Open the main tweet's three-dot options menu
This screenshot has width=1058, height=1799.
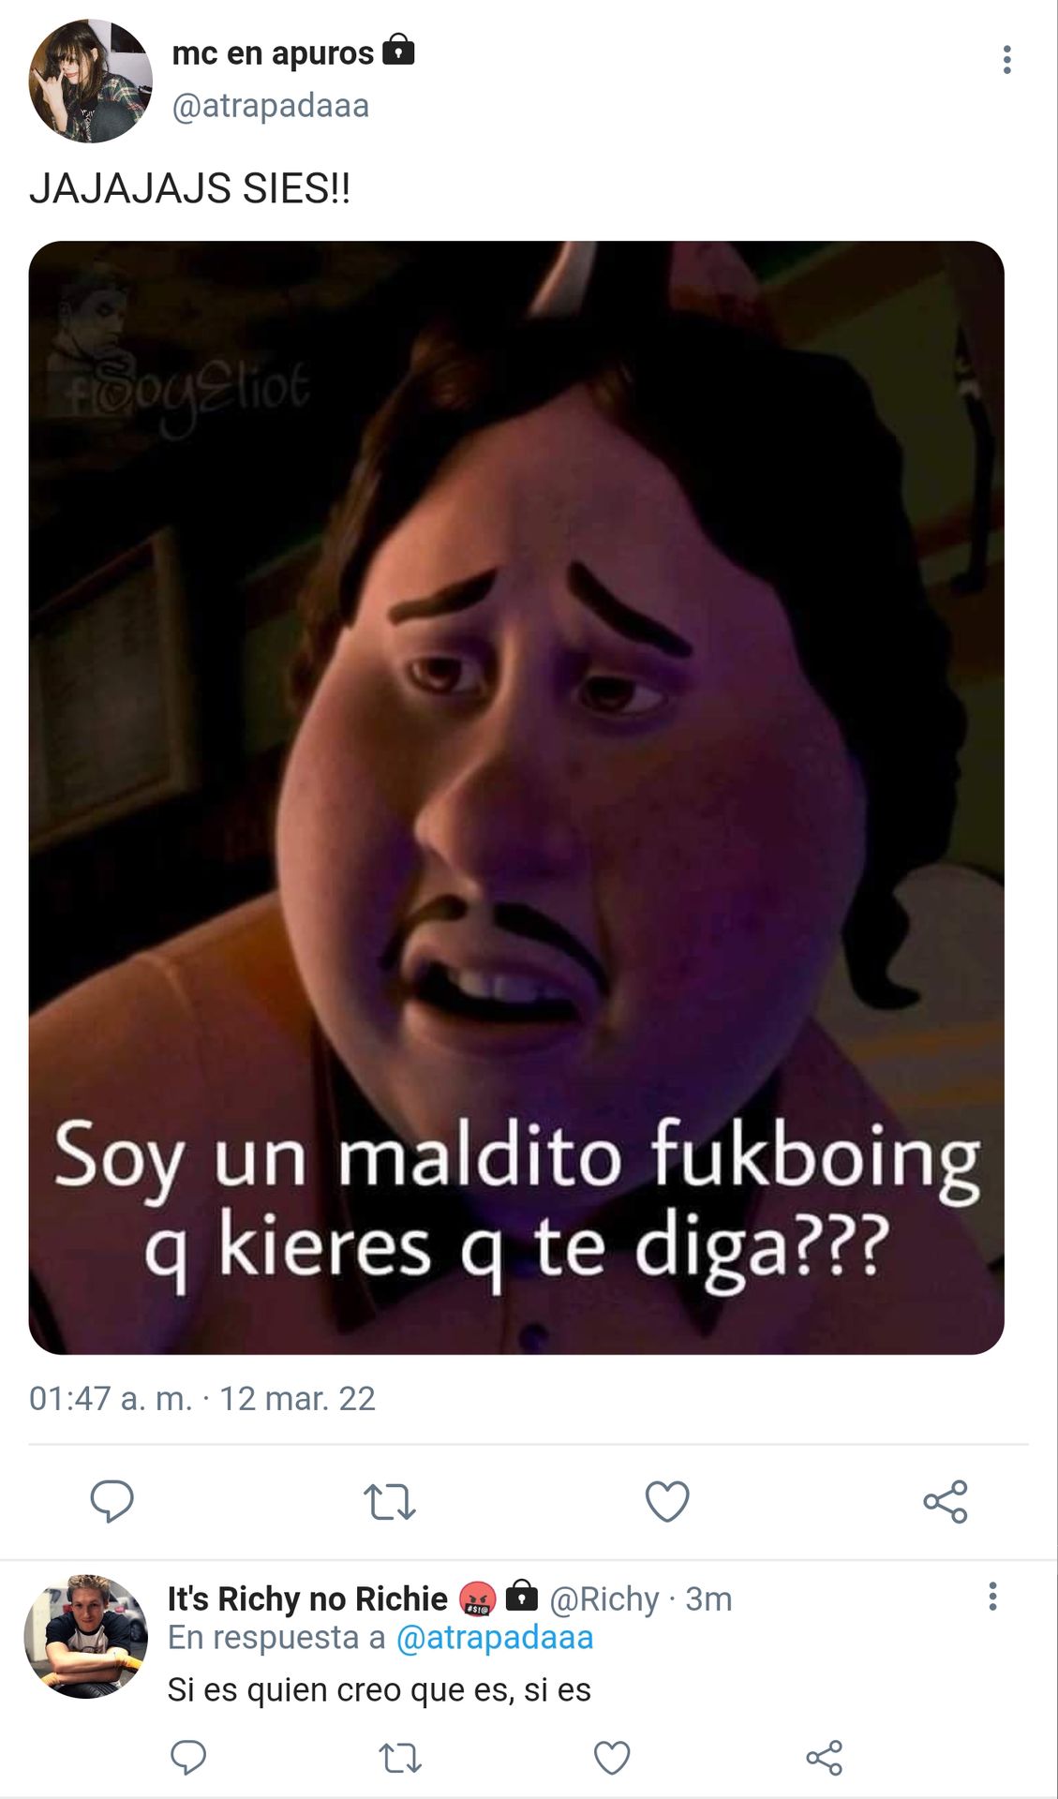(x=1006, y=59)
